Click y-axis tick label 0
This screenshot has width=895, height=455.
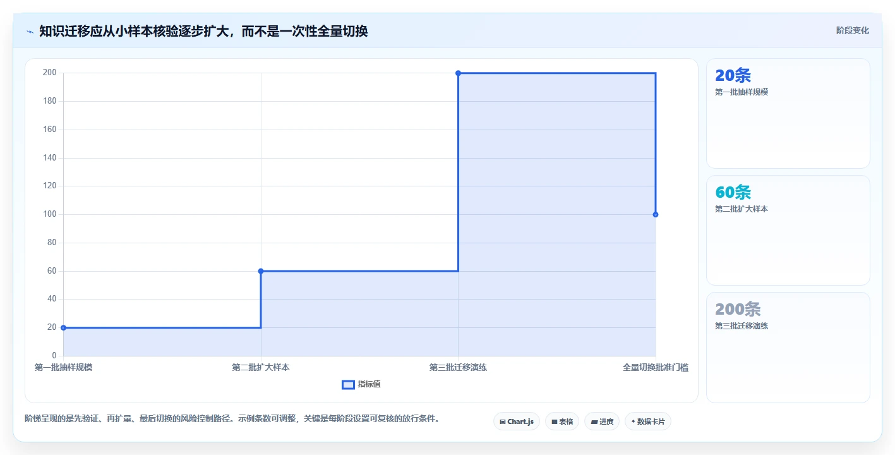click(x=54, y=356)
